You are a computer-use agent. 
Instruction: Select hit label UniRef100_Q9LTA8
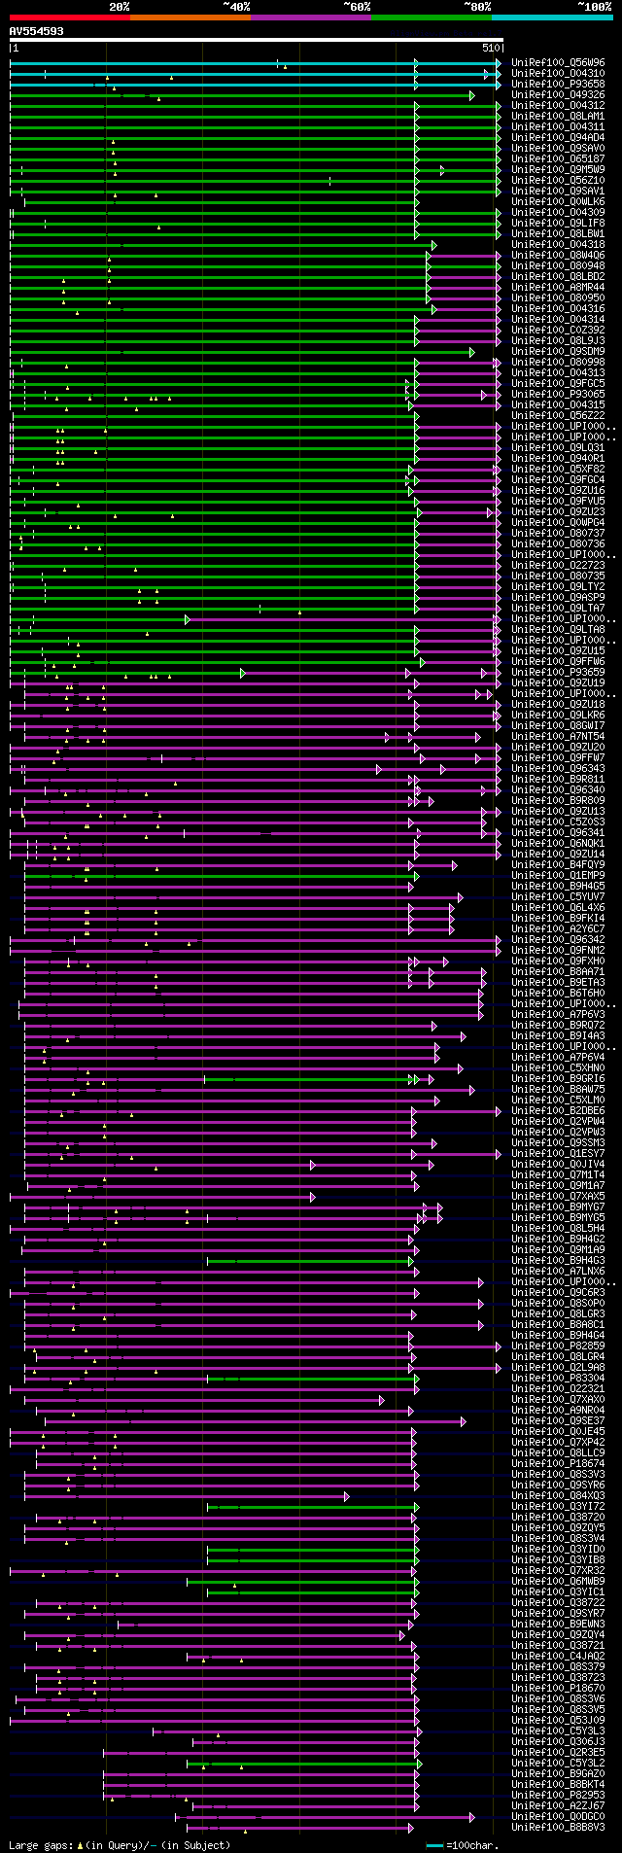[x=558, y=629]
